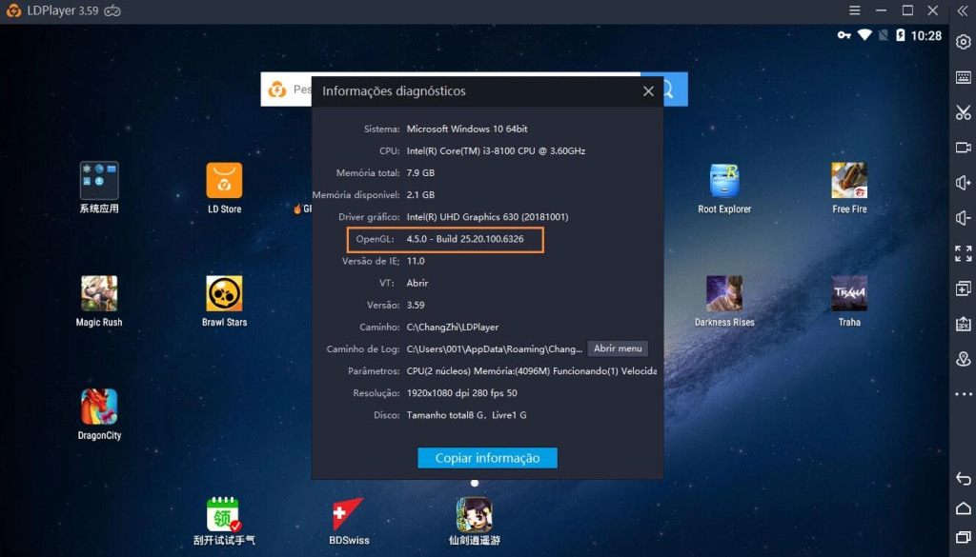Click the Disco Tamanho total8 G value
The image size is (976, 557).
(466, 415)
